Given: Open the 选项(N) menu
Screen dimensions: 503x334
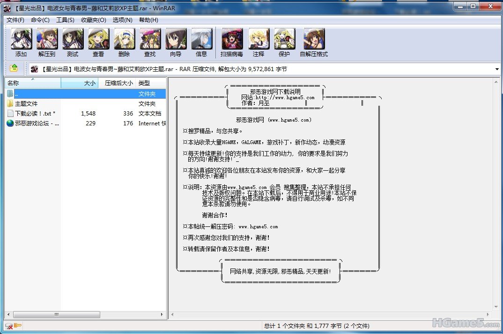Looking at the screenshot, I should tap(123, 20).
